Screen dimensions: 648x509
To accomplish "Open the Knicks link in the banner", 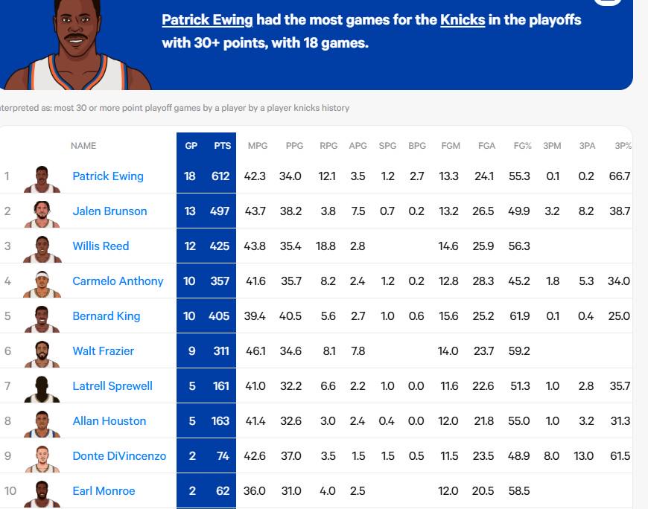I will tap(463, 20).
